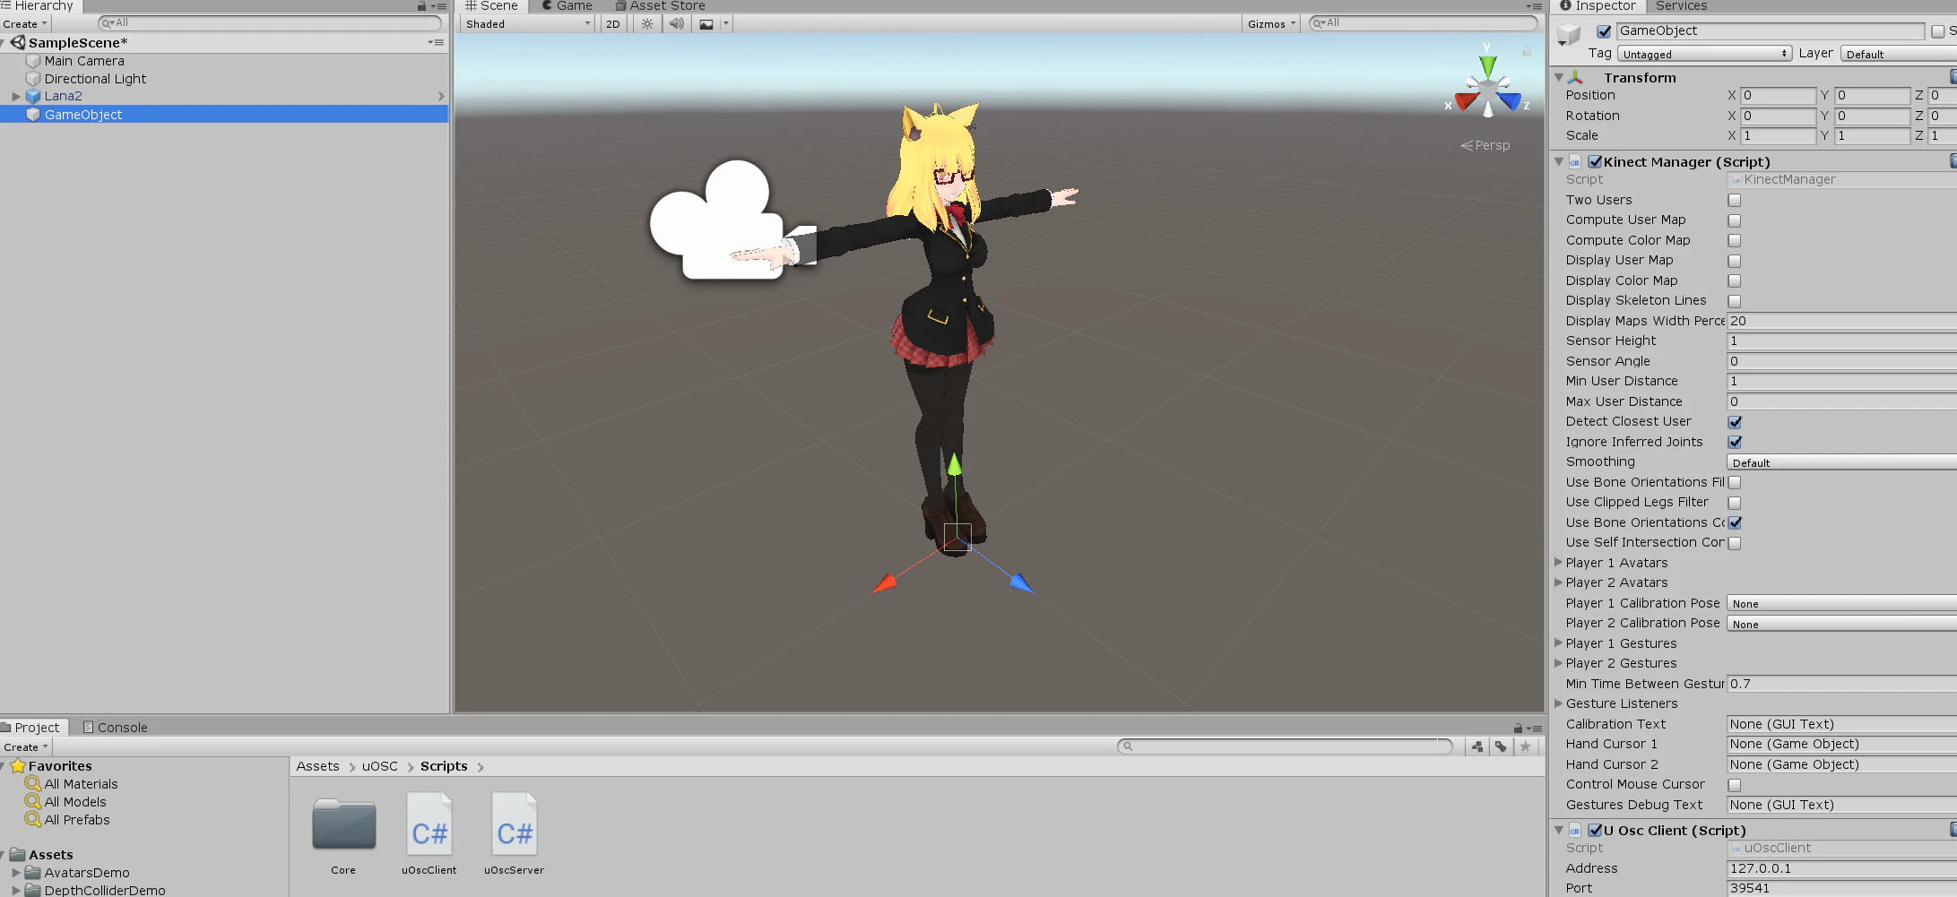Click the scene effects image icon

point(707,24)
